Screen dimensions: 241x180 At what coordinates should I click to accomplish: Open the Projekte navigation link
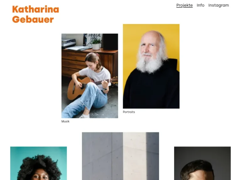point(184,5)
